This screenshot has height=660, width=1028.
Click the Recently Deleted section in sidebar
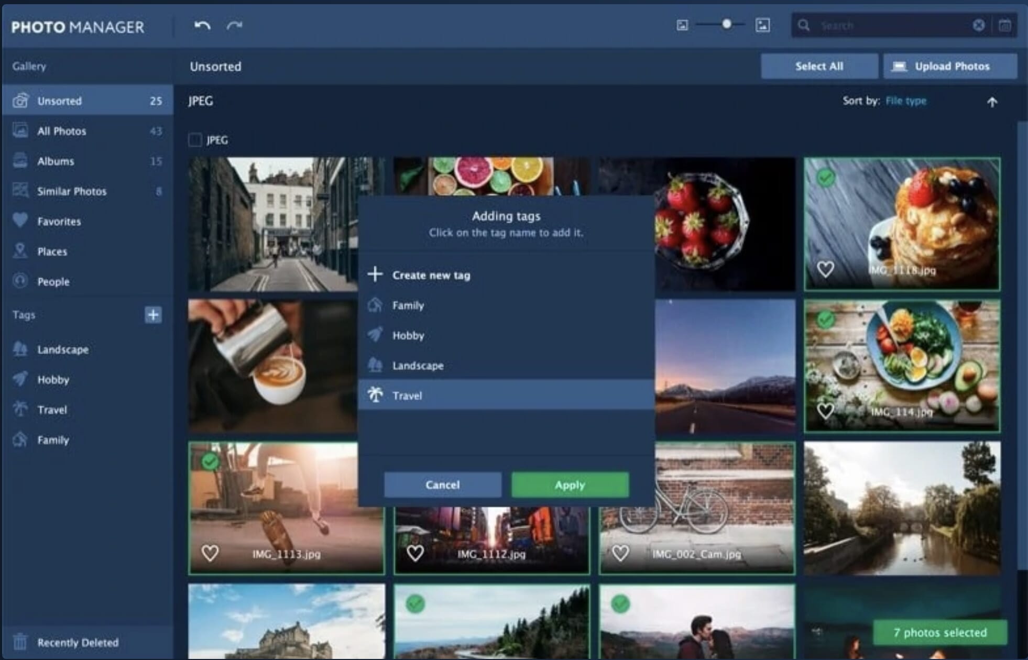(x=75, y=642)
